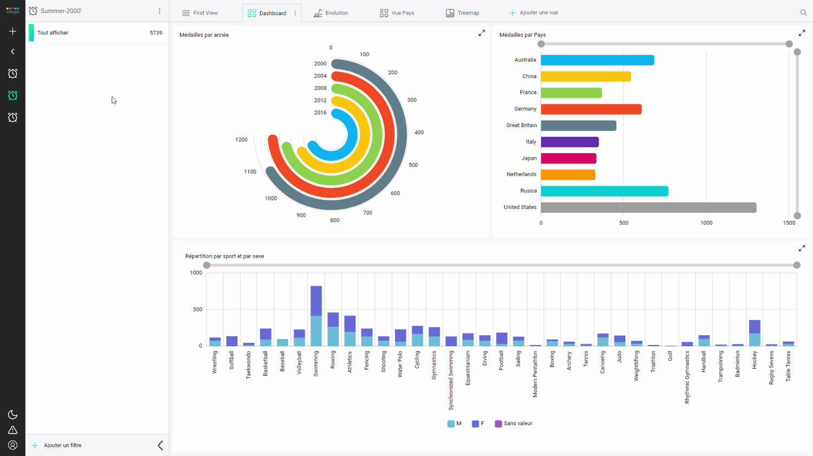The width and height of the screenshot is (813, 456).
Task: Click the back arrow in left sidebar
Action: point(12,52)
